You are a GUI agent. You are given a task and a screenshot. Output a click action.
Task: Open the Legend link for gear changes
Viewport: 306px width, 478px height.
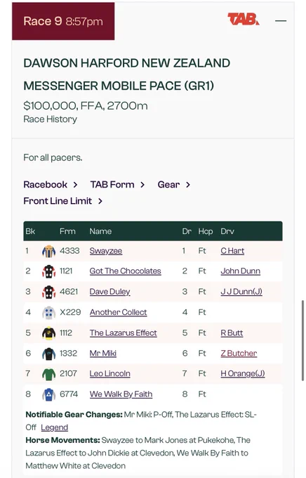(55, 427)
